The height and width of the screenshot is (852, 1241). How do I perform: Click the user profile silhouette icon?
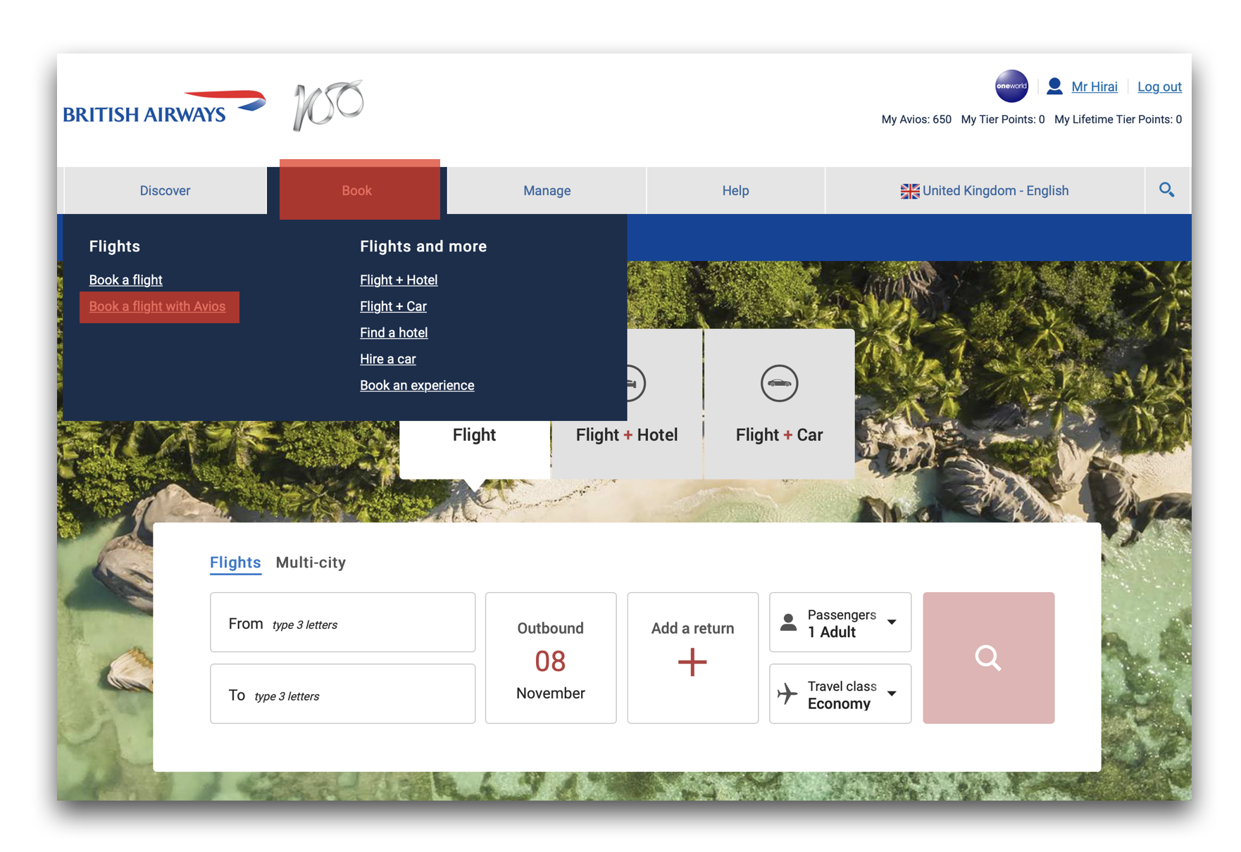click(1054, 86)
